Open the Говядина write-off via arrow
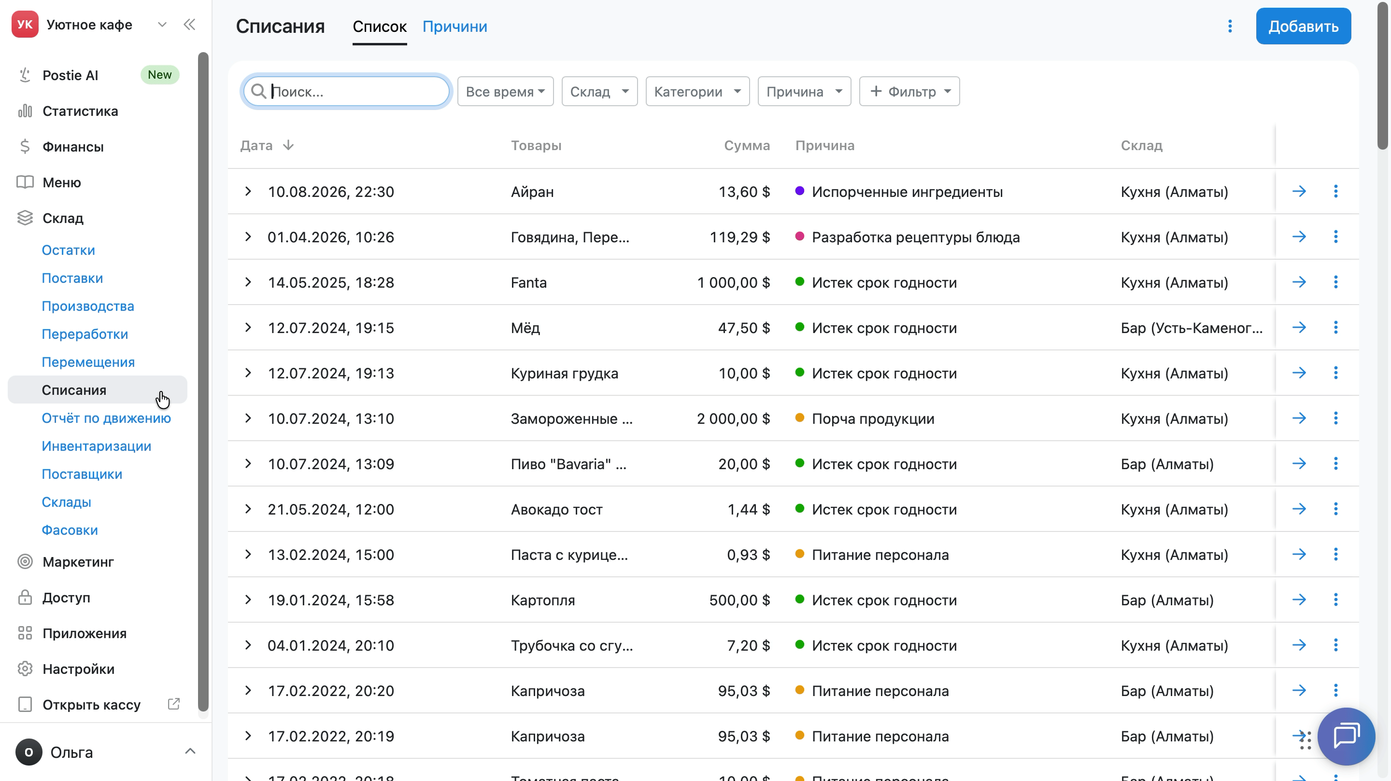 1299,237
